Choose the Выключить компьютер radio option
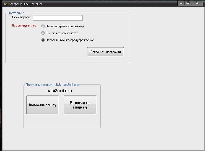The width and height of the screenshot is (205, 151). coord(43,33)
